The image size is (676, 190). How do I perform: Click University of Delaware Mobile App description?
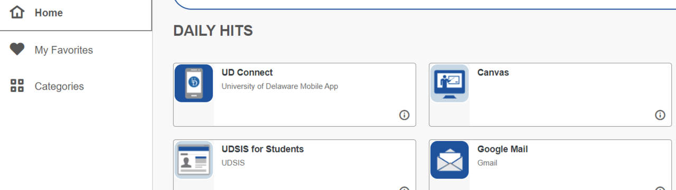[x=280, y=86]
